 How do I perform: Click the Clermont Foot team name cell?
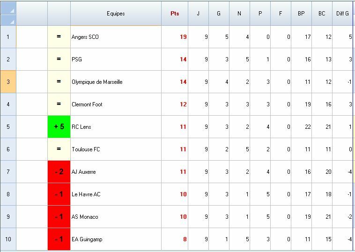pos(116,104)
